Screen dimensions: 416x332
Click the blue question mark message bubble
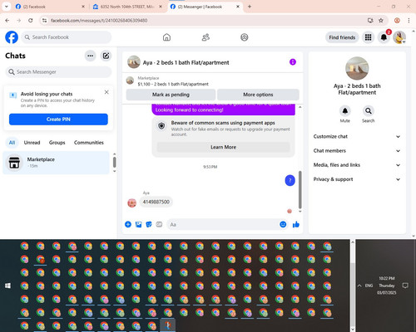coord(290,180)
